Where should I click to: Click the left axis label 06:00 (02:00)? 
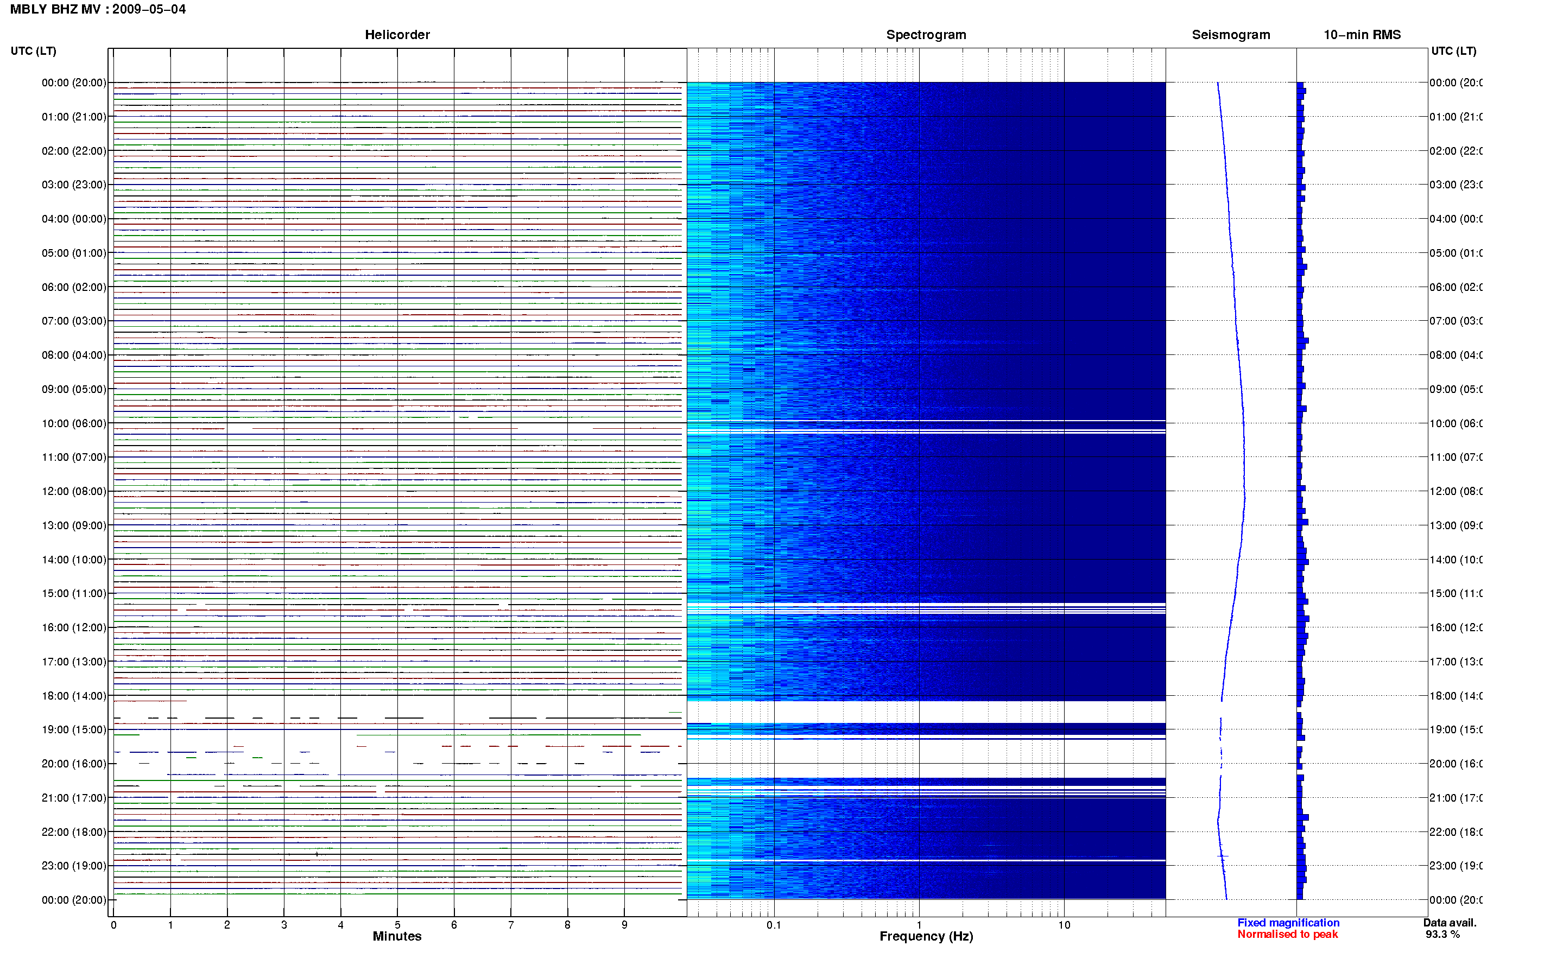coord(74,287)
